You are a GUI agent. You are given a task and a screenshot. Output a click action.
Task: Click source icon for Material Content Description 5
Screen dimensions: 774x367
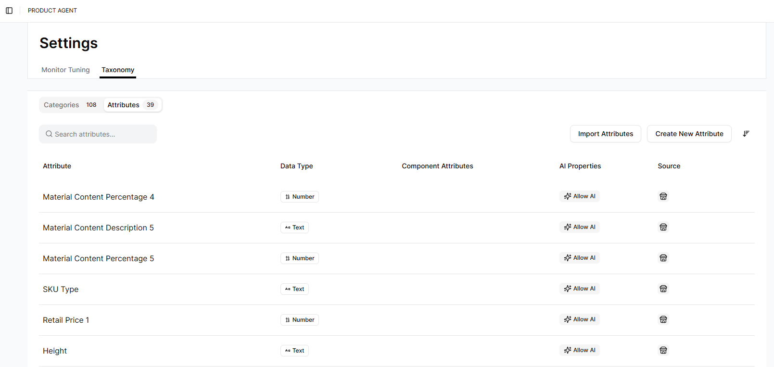coord(663,227)
